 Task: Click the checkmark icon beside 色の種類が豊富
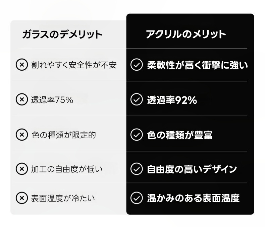136,135
